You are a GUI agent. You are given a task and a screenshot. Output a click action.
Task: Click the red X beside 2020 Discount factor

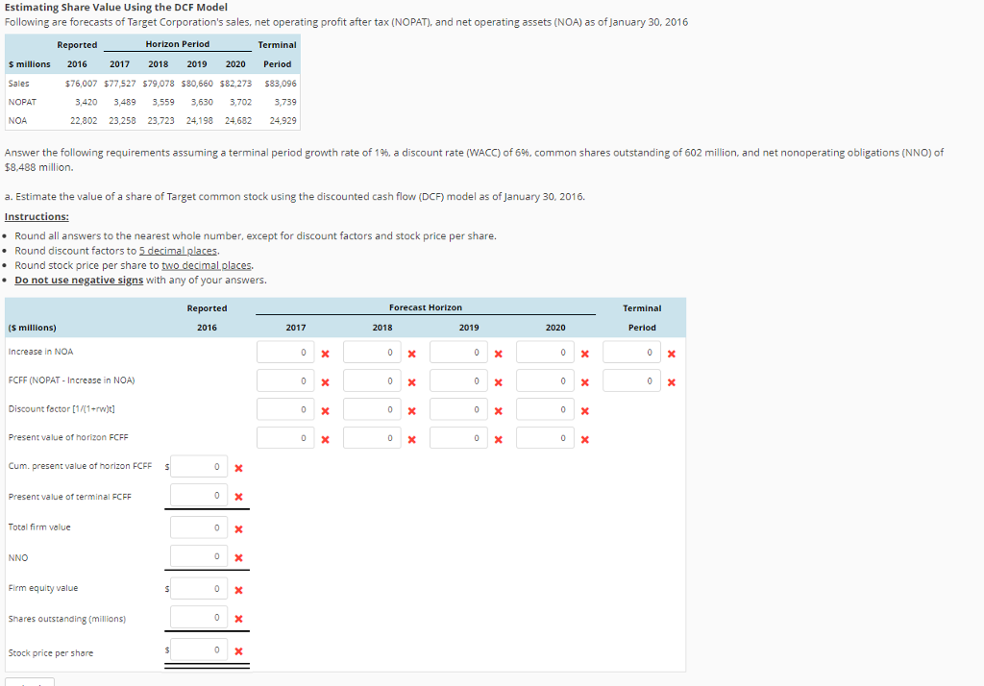click(x=583, y=409)
